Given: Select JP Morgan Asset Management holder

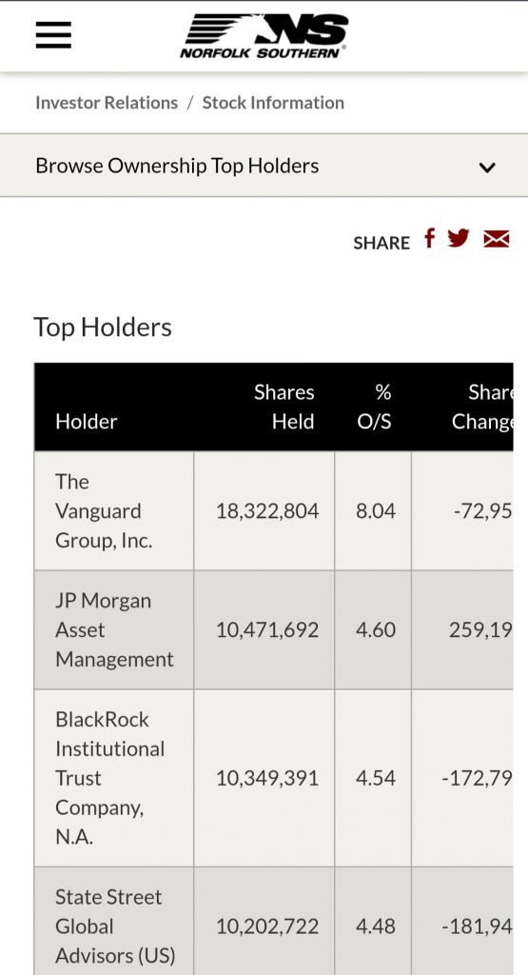Looking at the screenshot, I should coord(114,630).
